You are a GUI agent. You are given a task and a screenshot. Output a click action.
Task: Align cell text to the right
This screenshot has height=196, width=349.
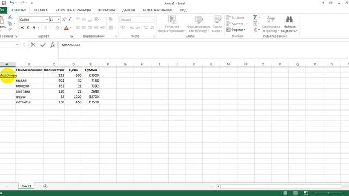(89, 28)
